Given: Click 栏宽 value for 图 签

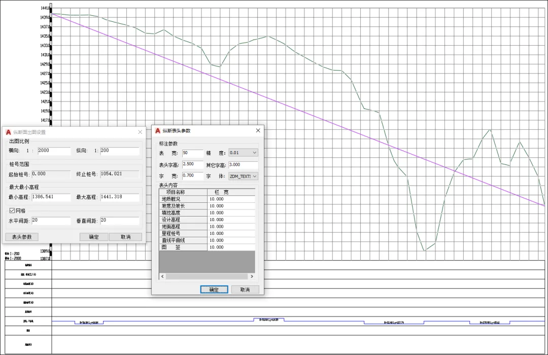Looking at the screenshot, I should click(231, 247).
